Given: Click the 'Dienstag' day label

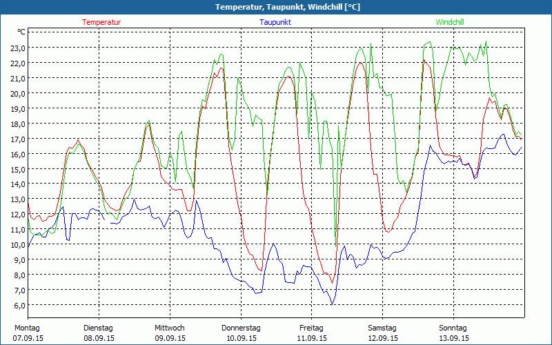Looking at the screenshot, I should (98, 328).
